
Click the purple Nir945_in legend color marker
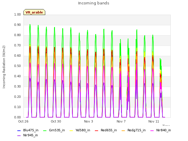tap(19, 136)
